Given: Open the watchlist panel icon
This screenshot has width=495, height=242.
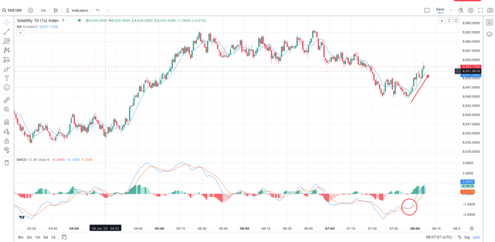Looking at the screenshot, I should coord(489,22).
